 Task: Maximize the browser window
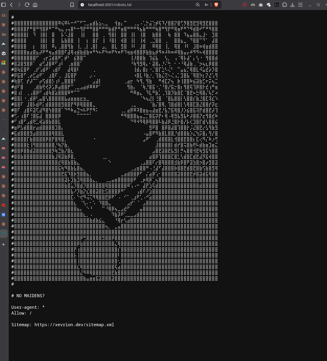point(318,5)
